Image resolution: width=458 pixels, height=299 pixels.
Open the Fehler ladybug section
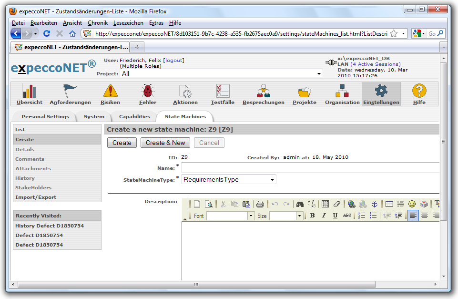tap(147, 94)
